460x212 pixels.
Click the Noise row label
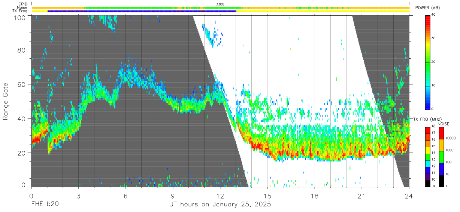click(22, 7)
